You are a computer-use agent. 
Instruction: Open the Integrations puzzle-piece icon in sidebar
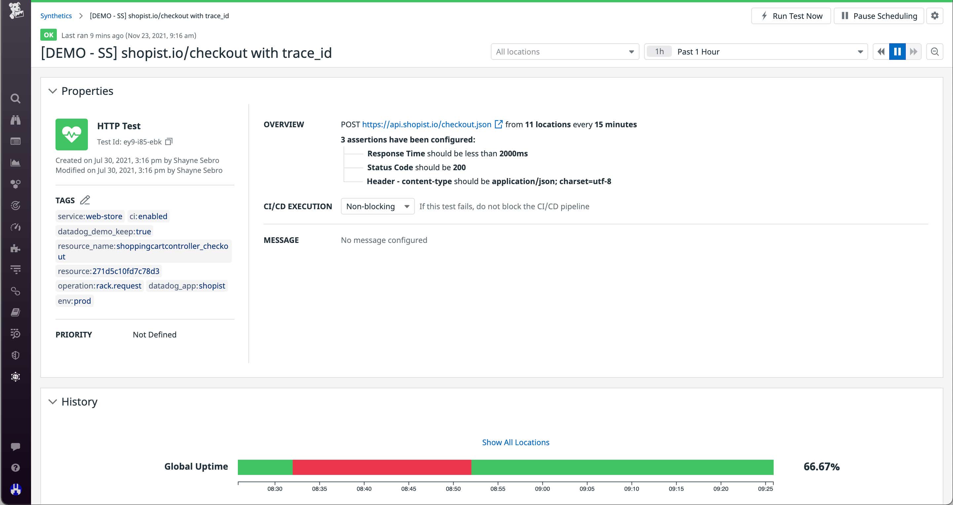pos(15,249)
